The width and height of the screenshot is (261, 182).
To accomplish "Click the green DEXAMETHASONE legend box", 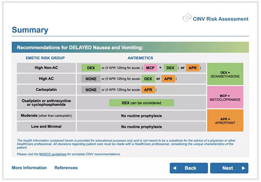I will [225, 74].
